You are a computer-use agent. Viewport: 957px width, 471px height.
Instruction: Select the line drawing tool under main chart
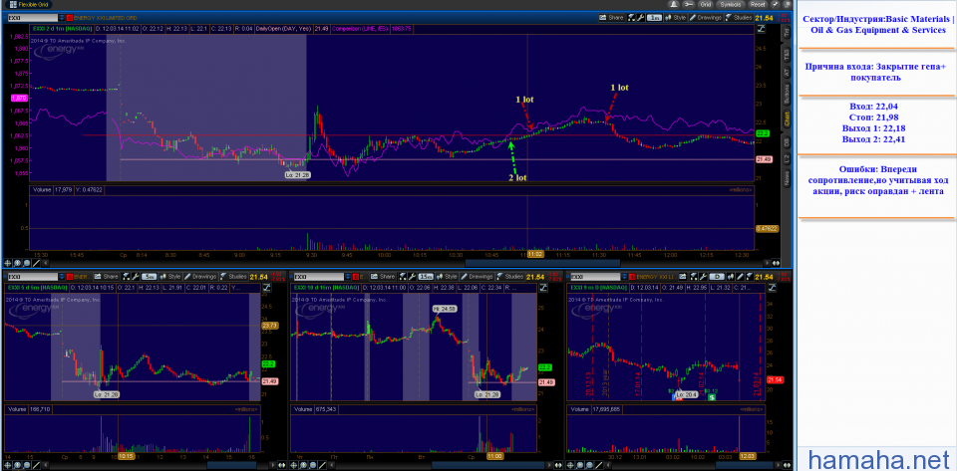[36, 263]
